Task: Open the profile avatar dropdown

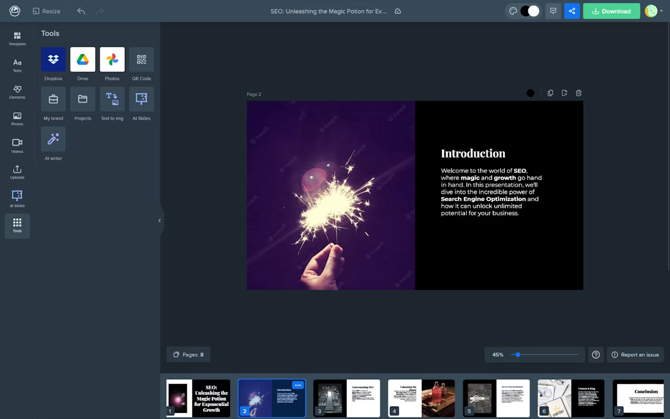Action: click(x=653, y=11)
